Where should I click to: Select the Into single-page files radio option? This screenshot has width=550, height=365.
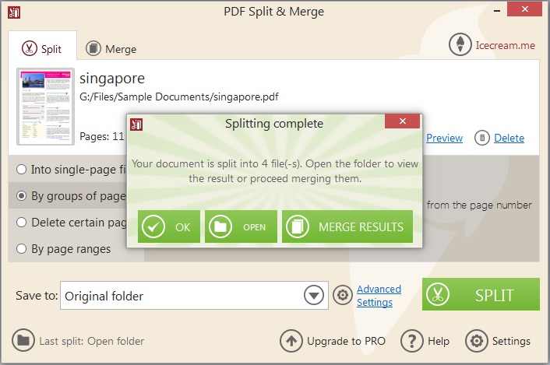21,170
